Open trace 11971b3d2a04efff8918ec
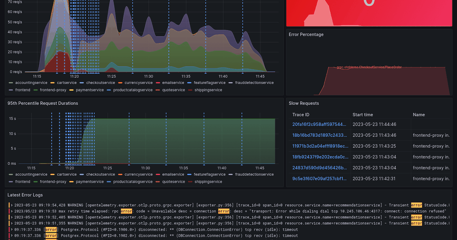This screenshot has width=457, height=240. 320,146
